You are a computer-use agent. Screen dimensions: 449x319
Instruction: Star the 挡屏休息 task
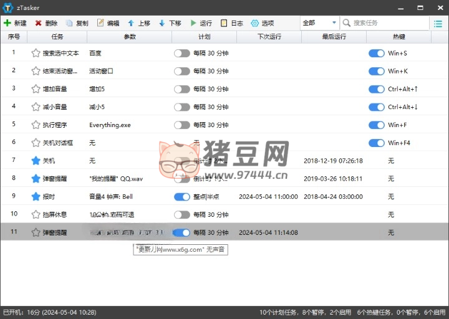(x=36, y=214)
